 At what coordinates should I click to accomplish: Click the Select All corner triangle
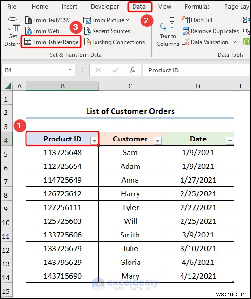(8, 86)
